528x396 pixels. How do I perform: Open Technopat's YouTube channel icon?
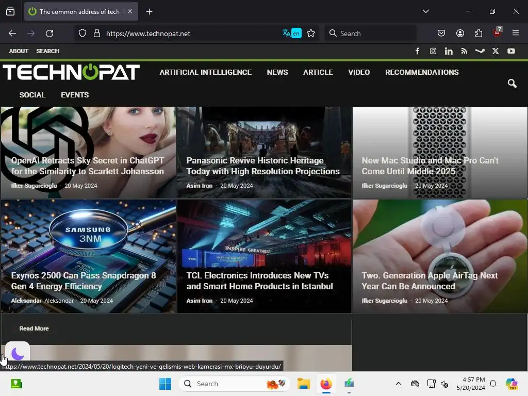[x=511, y=51]
